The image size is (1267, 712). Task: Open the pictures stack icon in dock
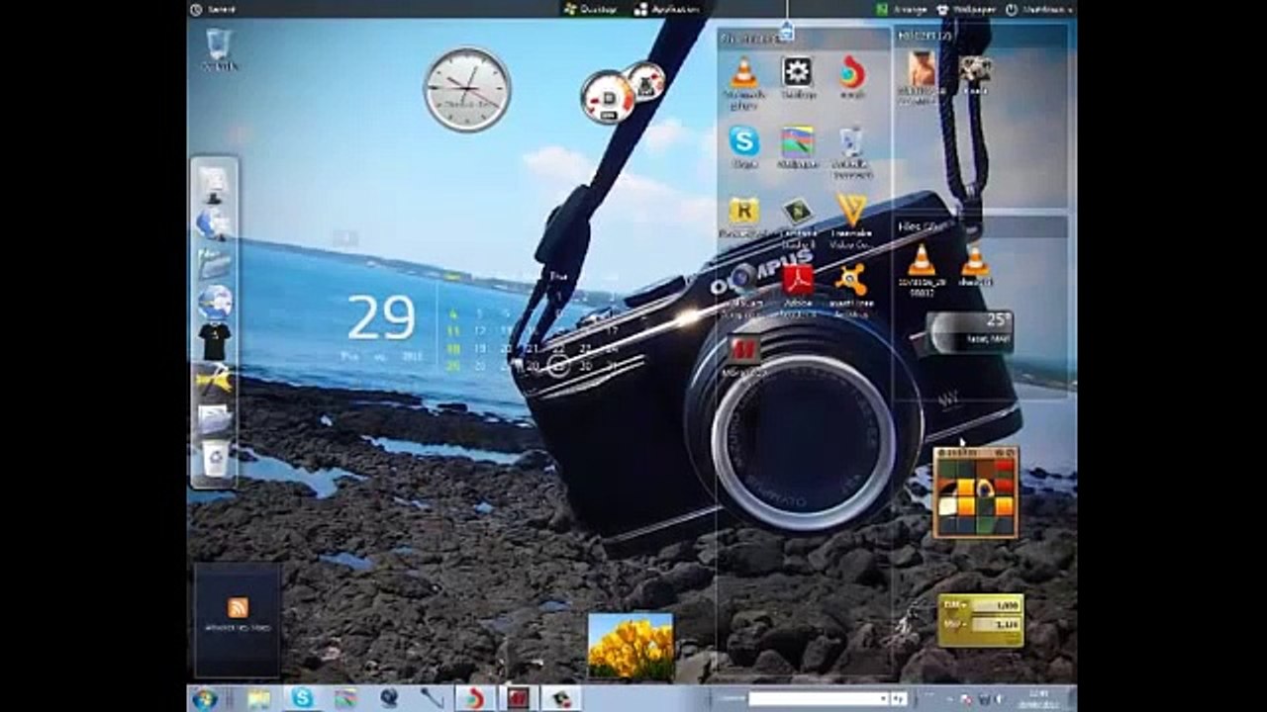tap(214, 419)
